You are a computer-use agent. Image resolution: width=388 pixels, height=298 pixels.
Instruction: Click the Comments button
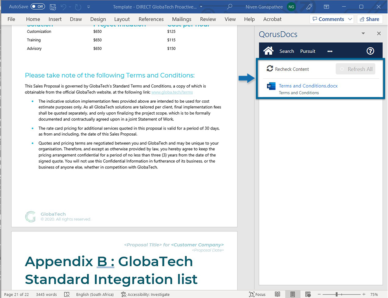[328, 19]
